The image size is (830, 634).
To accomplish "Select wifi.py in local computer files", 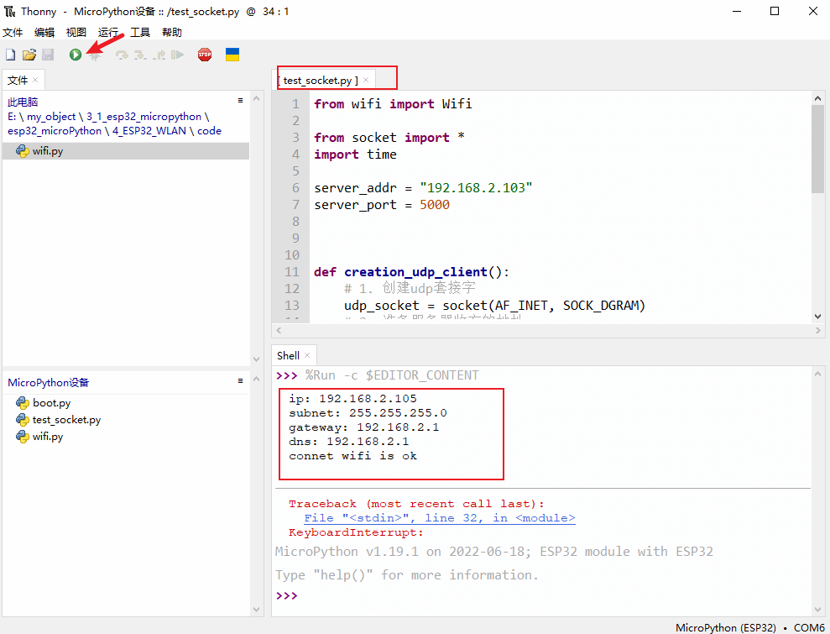I will tap(47, 151).
